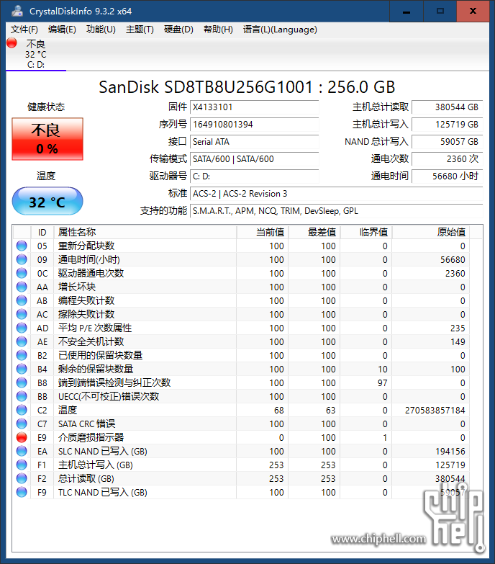Click the 临界值 column header

[x=366, y=233]
